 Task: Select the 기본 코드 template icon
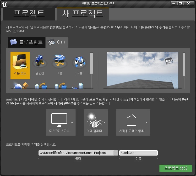tap(20, 65)
